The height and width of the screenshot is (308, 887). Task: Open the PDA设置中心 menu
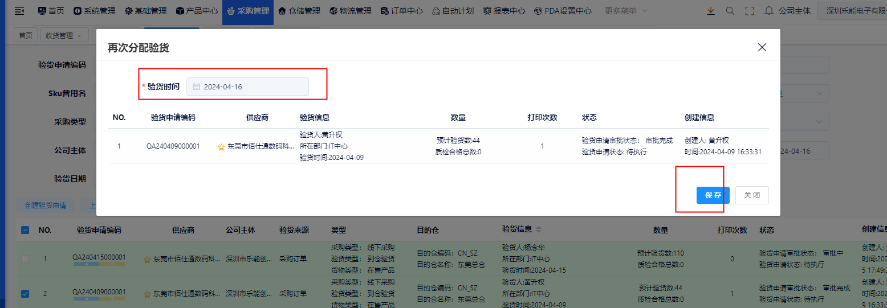click(x=563, y=11)
